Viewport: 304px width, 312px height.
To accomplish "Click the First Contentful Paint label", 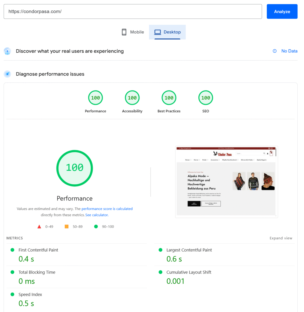I will (x=38, y=250).
